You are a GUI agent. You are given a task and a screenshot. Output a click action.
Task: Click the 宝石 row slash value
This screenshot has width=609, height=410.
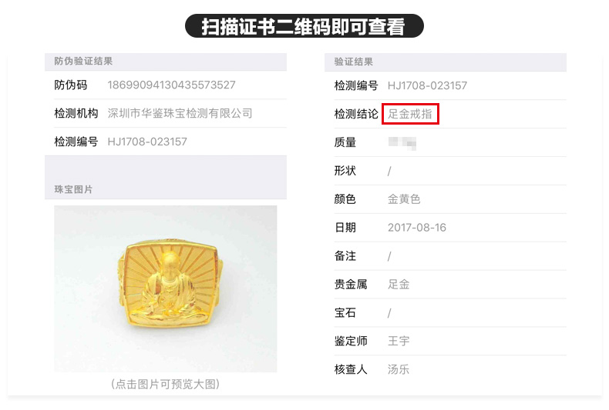389,313
